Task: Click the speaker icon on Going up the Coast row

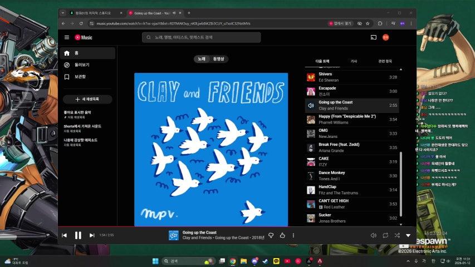Action: click(311, 105)
